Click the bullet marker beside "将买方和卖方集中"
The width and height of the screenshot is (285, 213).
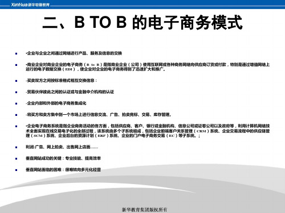17,115
